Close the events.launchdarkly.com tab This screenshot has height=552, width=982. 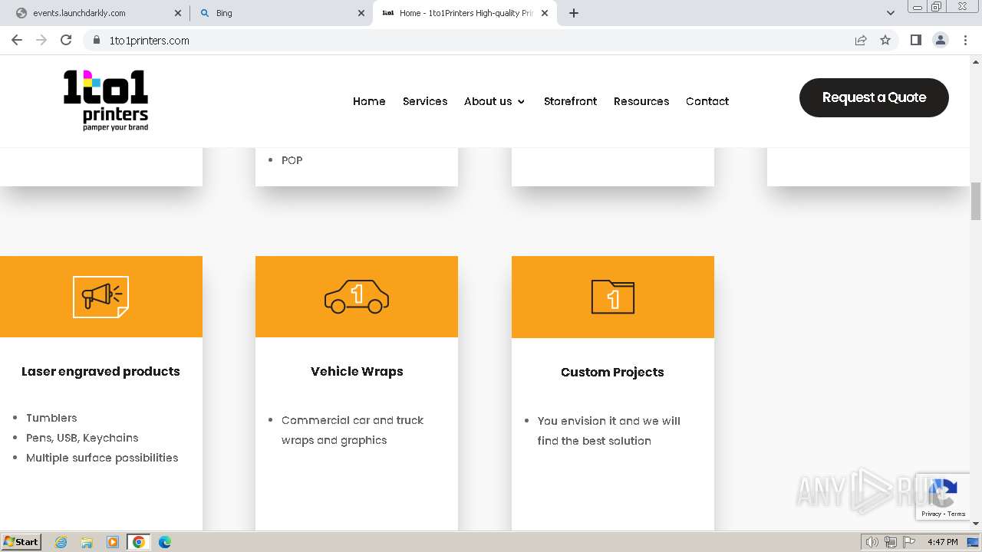click(178, 13)
